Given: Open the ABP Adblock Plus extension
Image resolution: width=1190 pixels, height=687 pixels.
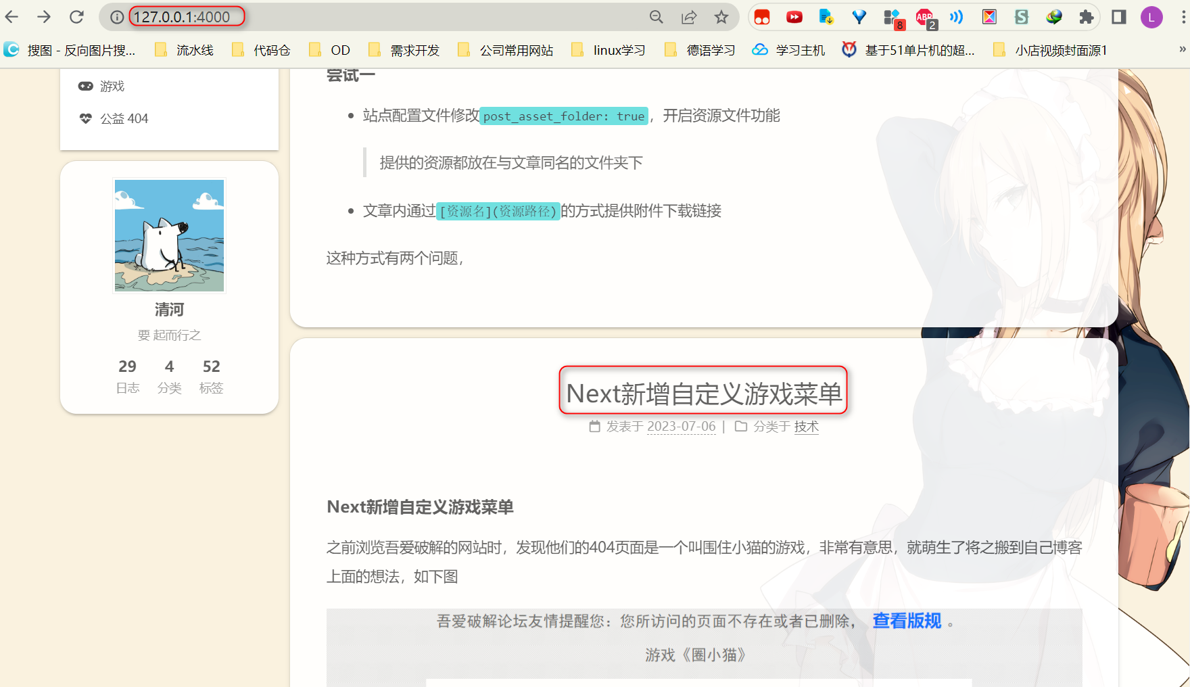Looking at the screenshot, I should 925,18.
